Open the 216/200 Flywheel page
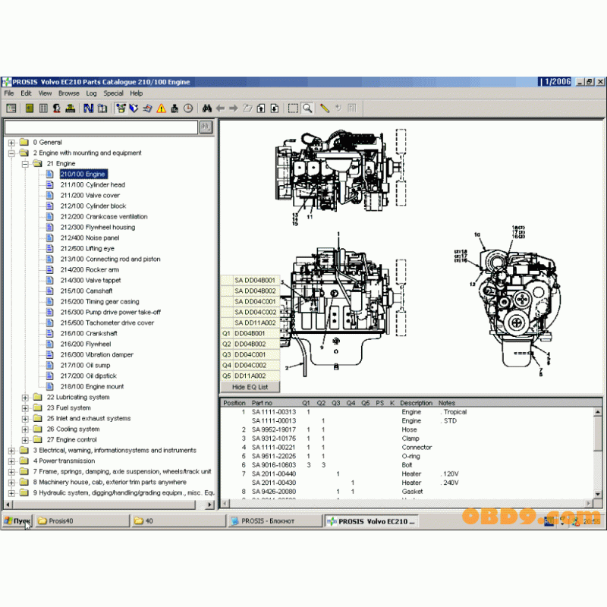The image size is (607, 607). 86,344
